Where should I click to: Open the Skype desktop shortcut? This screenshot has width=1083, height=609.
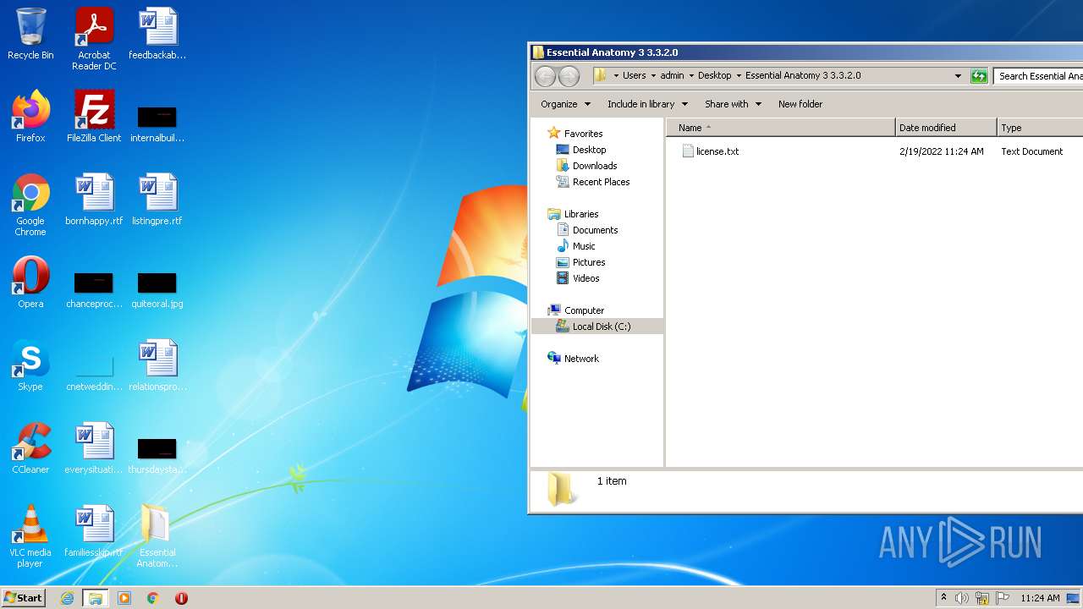point(30,365)
